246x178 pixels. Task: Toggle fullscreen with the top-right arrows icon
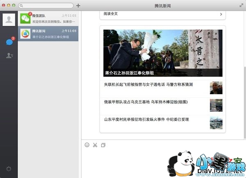241,5
